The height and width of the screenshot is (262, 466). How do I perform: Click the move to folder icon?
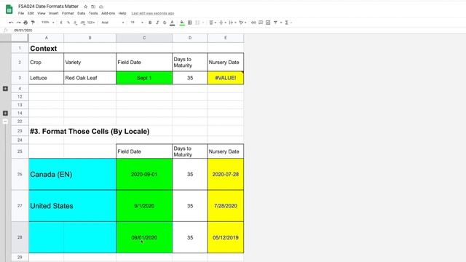click(93, 7)
